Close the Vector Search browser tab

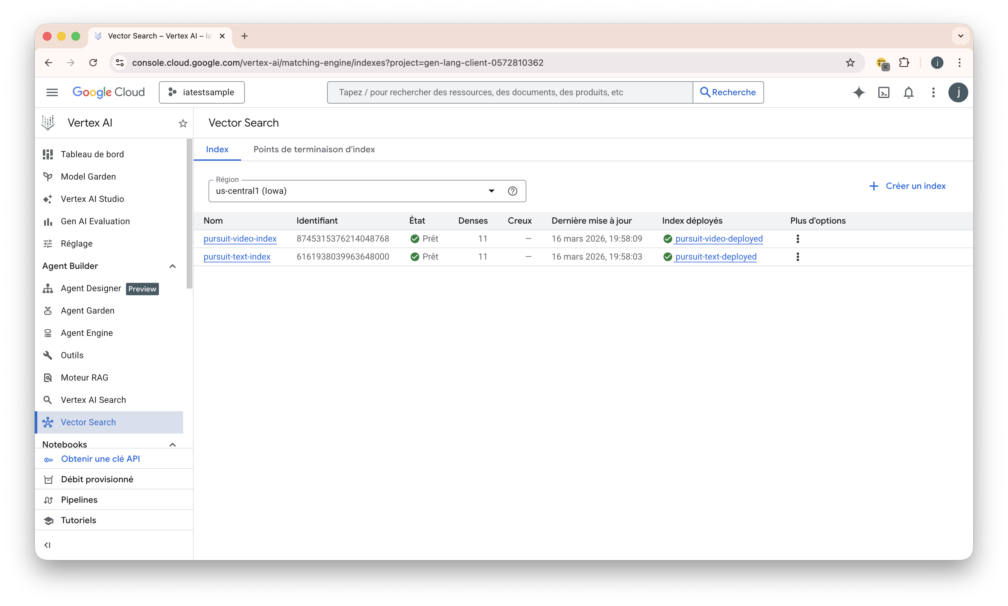pyautogui.click(x=222, y=36)
